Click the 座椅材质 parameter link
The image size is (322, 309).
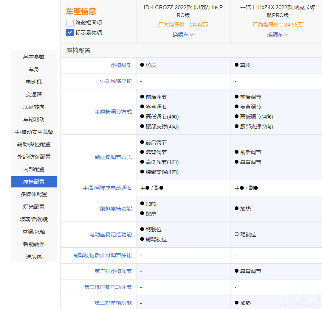[x=121, y=65]
